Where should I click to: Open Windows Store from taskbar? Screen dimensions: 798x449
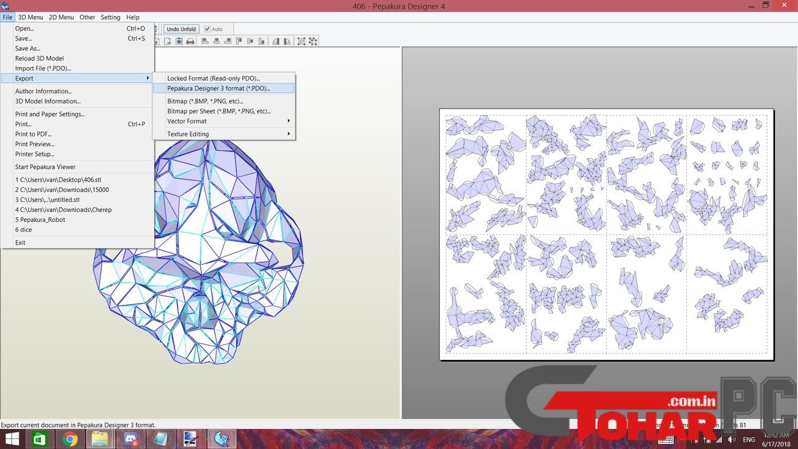click(40, 440)
